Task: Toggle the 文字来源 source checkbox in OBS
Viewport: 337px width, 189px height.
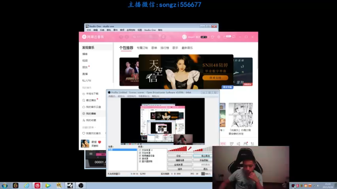Action: (140, 153)
